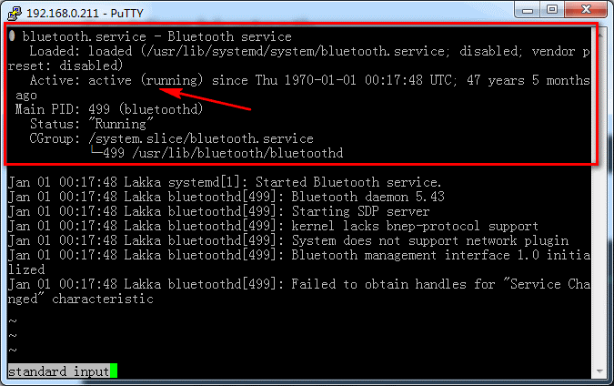Viewport: 614px width, 386px height.
Task: Click the bullet before bluetooth.service
Action: tap(12, 36)
